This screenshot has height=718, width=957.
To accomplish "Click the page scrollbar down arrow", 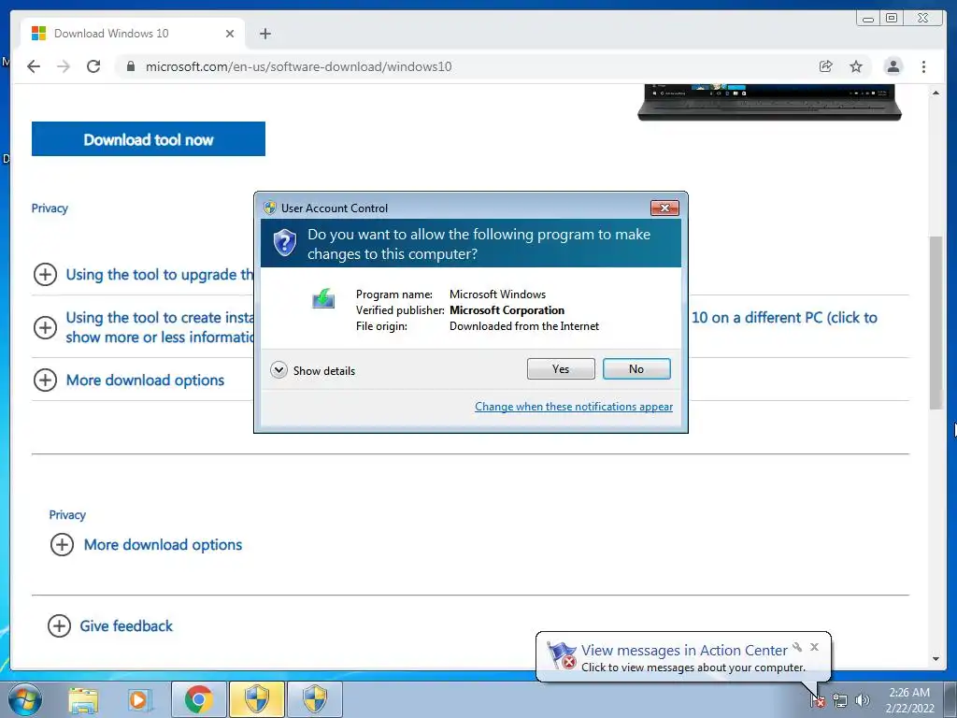I will (936, 659).
